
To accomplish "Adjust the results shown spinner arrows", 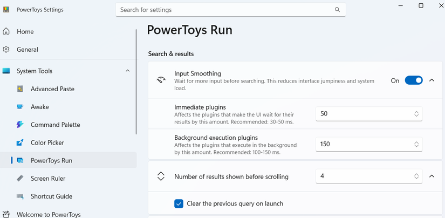I will click(x=416, y=176).
